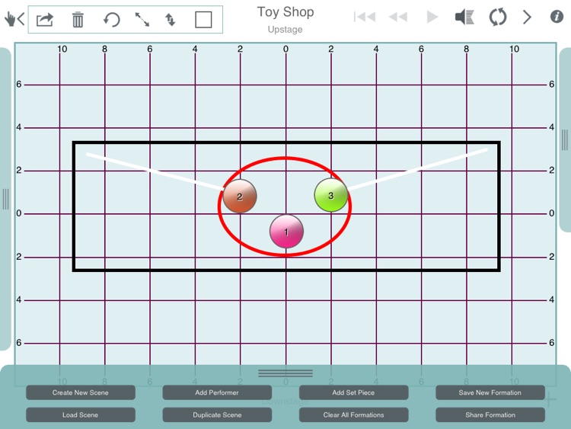The width and height of the screenshot is (571, 429).
Task: Click the undo curved arrow icon
Action: [x=111, y=20]
